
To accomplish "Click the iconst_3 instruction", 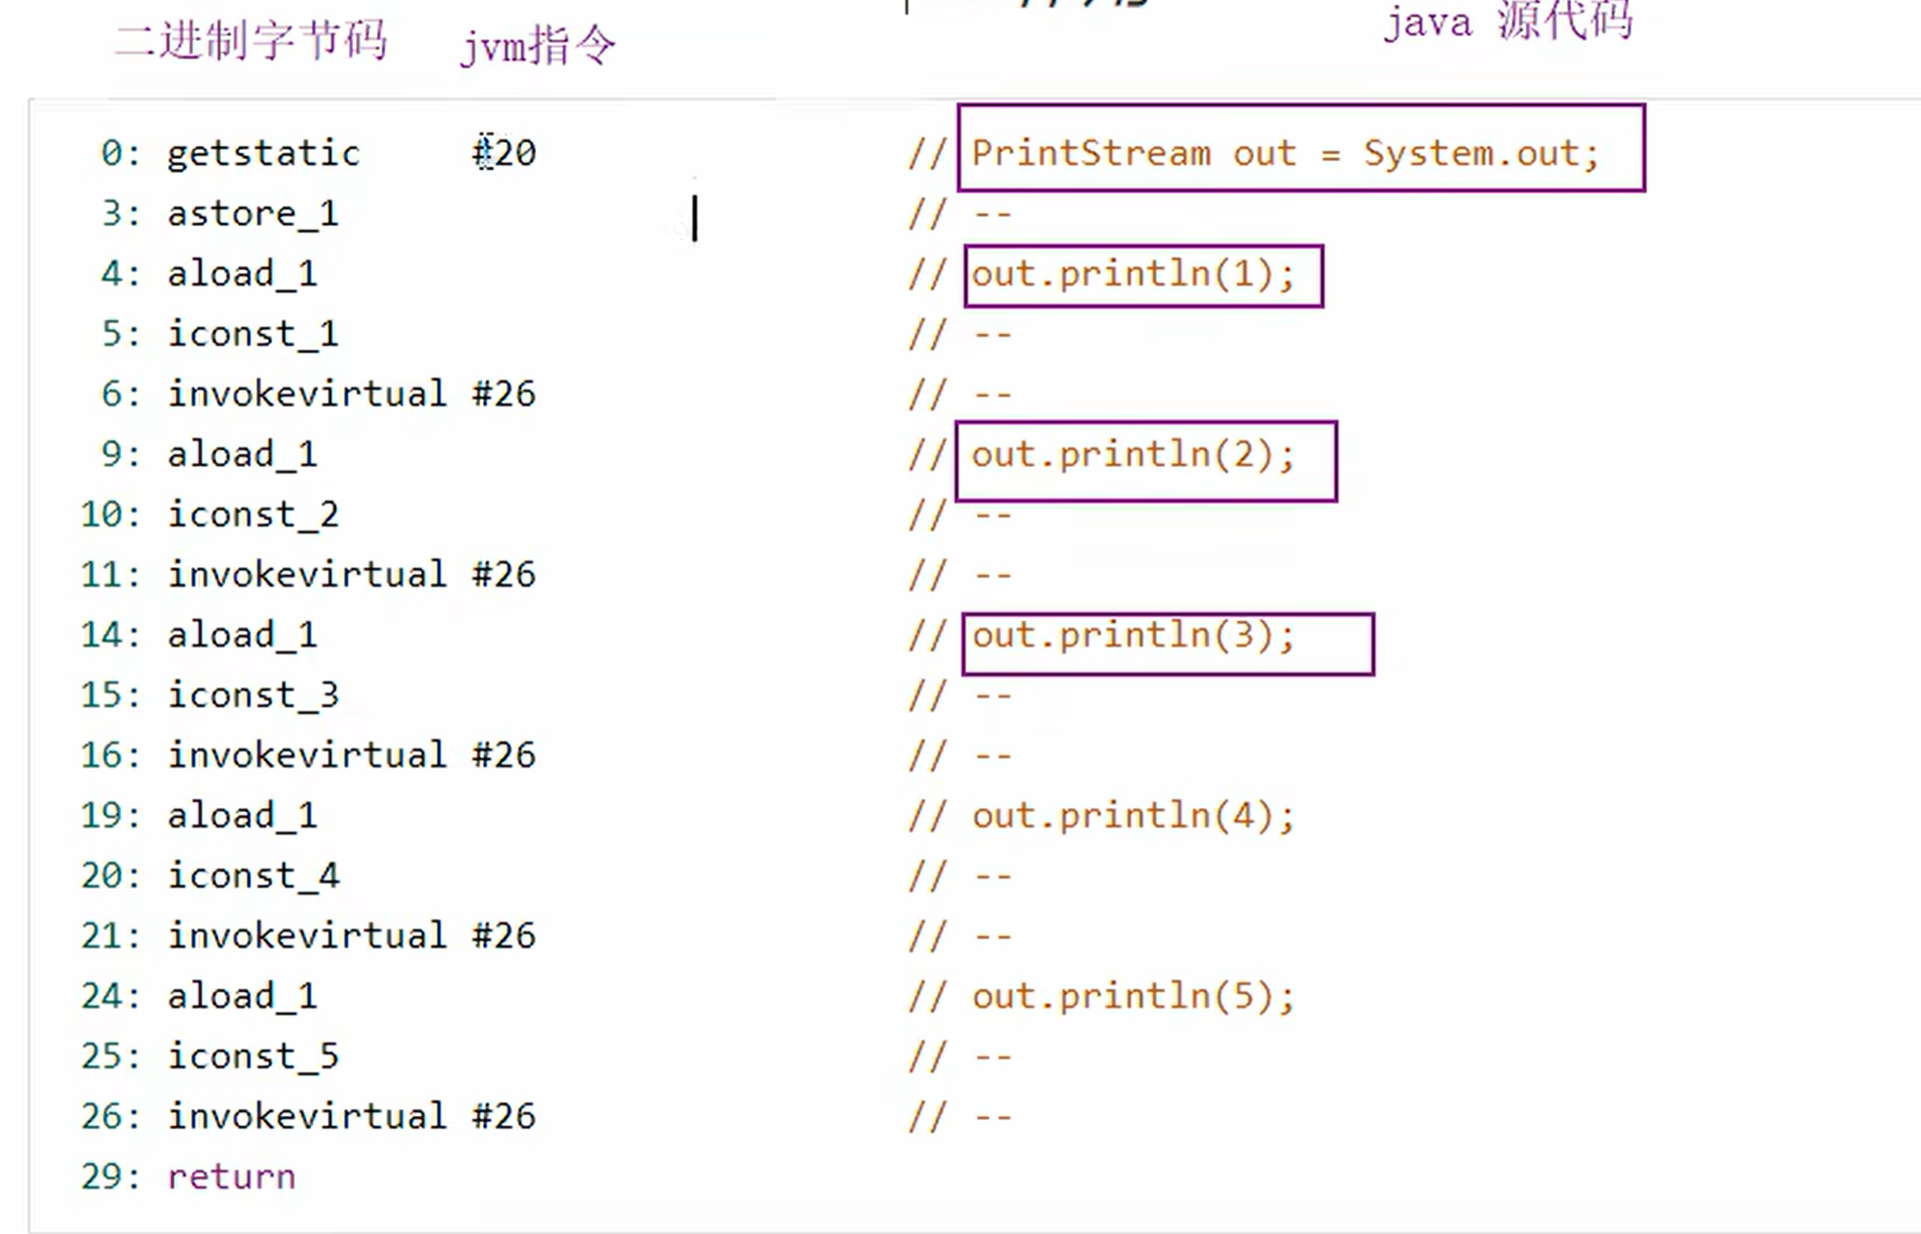I will click(252, 695).
